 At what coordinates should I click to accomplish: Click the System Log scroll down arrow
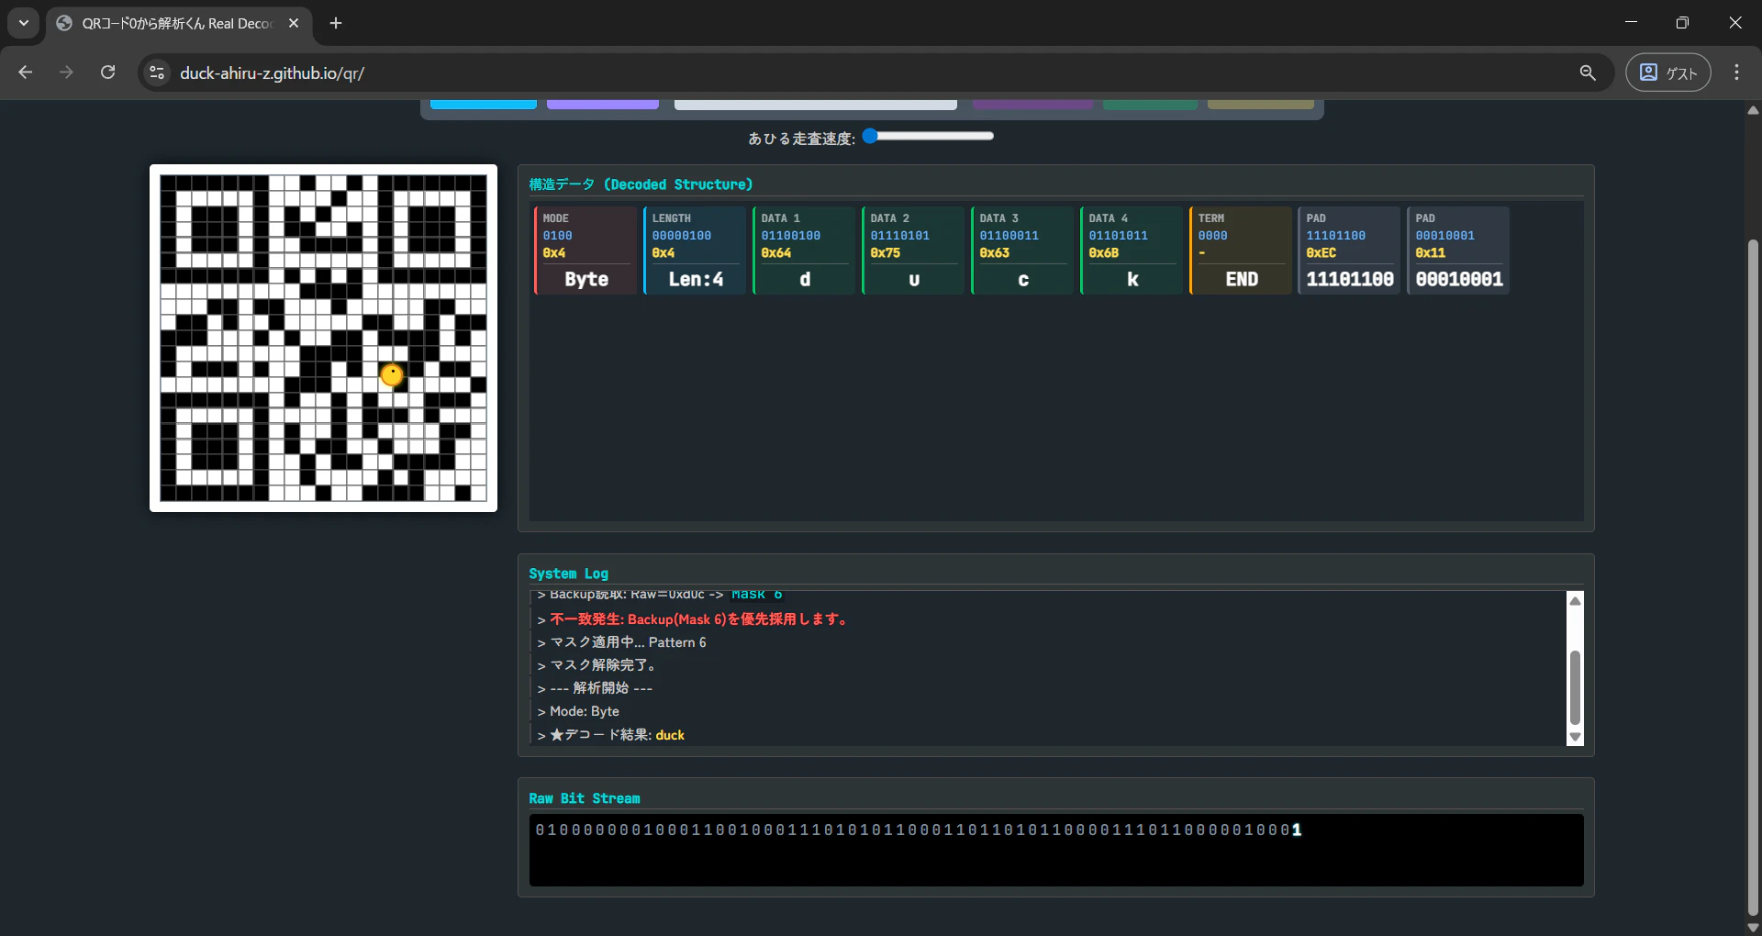1576,737
